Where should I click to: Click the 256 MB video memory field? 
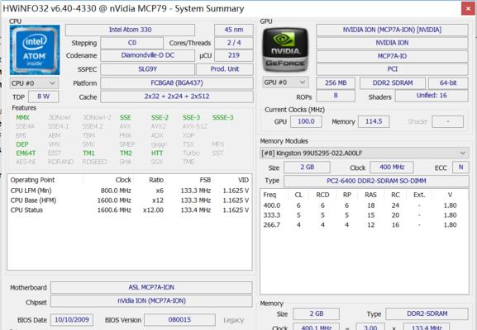click(336, 82)
